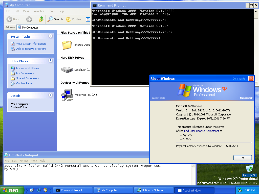Collapse the System Tasks panel
The width and height of the screenshot is (259, 194).
[50, 36]
